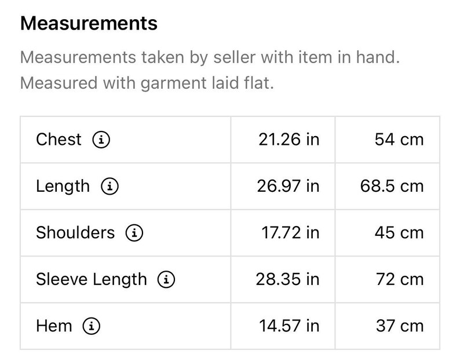Click the 17.72 in shoulders value
This screenshot has width=460, height=361.
tap(290, 233)
